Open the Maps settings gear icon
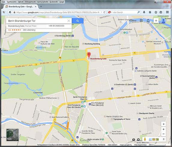Image resolution: width=172 pixels, height=147 pixels. [x=138, y=140]
